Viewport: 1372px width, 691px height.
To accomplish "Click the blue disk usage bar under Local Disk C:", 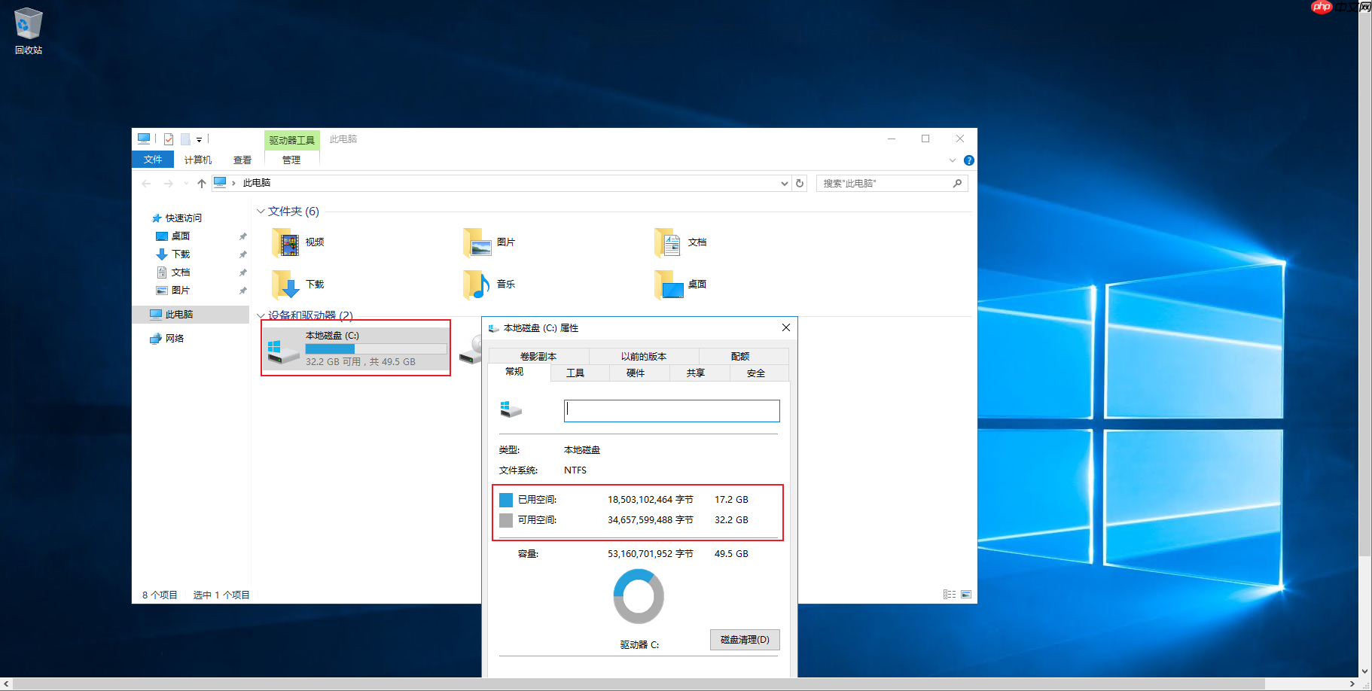I will [329, 349].
